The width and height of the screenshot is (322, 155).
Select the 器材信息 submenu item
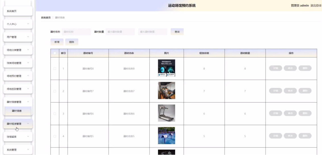click(18, 111)
